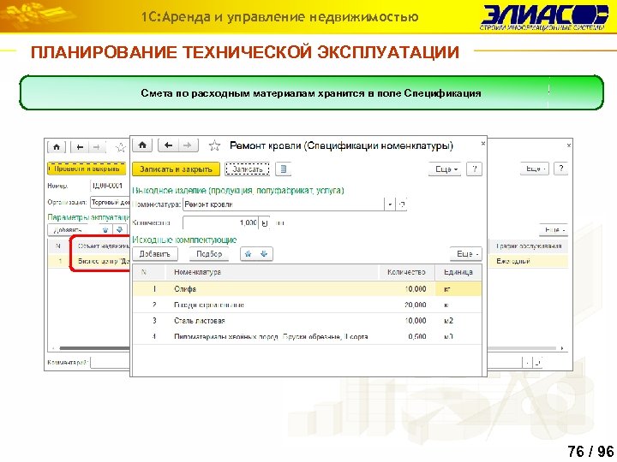Click Ежегодный cell in background window
This screenshot has width=617, height=462.
point(529,261)
